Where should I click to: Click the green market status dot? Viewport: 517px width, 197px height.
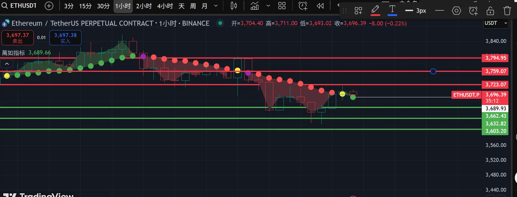pyautogui.click(x=220, y=23)
